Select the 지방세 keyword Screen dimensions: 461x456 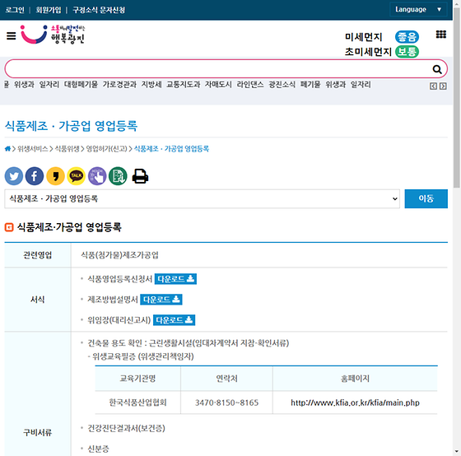(x=151, y=85)
